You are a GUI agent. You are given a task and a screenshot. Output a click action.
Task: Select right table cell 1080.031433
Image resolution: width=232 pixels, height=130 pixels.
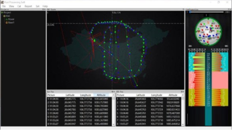(173, 109)
